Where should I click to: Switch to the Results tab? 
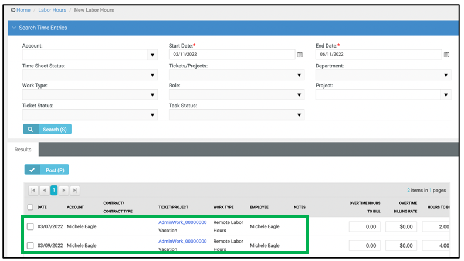(23, 150)
